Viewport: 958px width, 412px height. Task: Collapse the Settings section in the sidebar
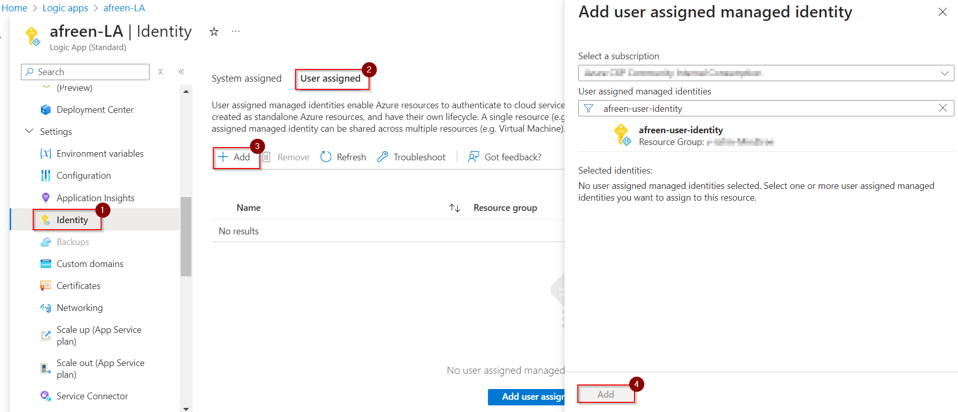click(x=29, y=131)
